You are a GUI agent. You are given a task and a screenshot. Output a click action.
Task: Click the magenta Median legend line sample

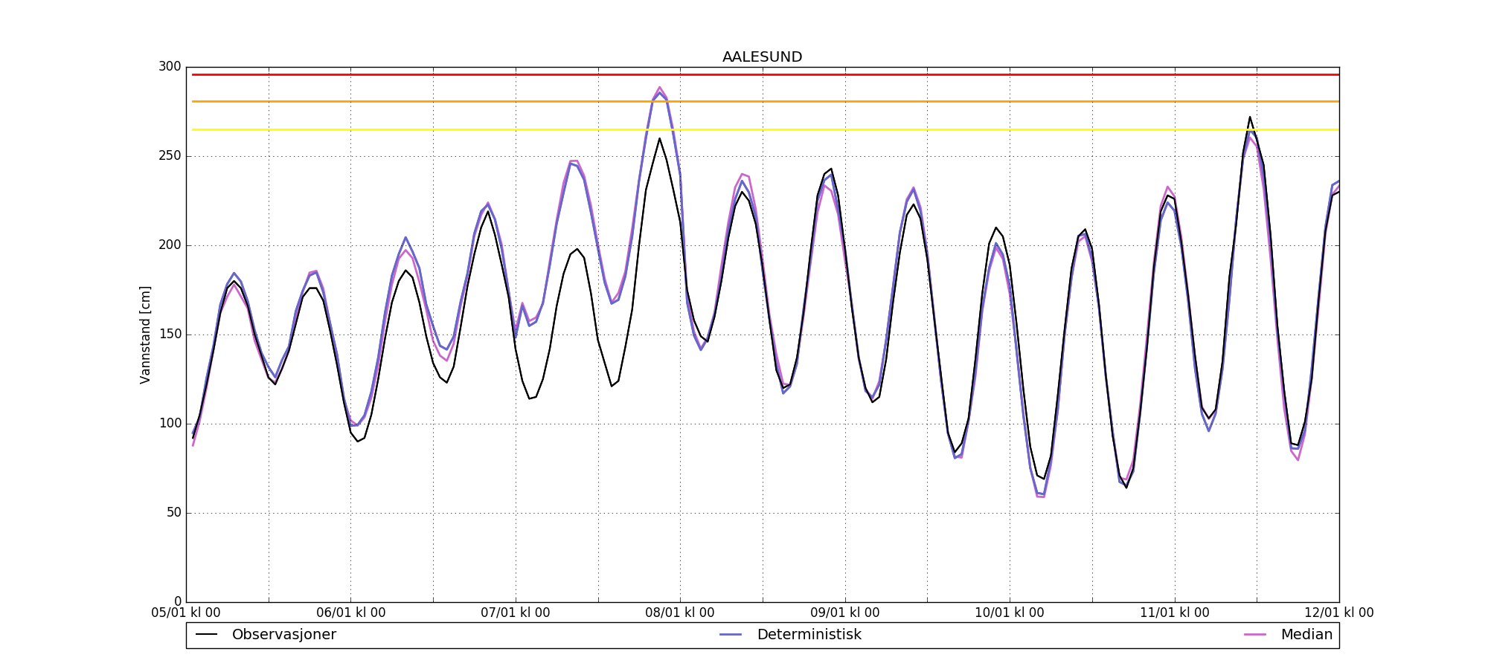(x=1255, y=635)
